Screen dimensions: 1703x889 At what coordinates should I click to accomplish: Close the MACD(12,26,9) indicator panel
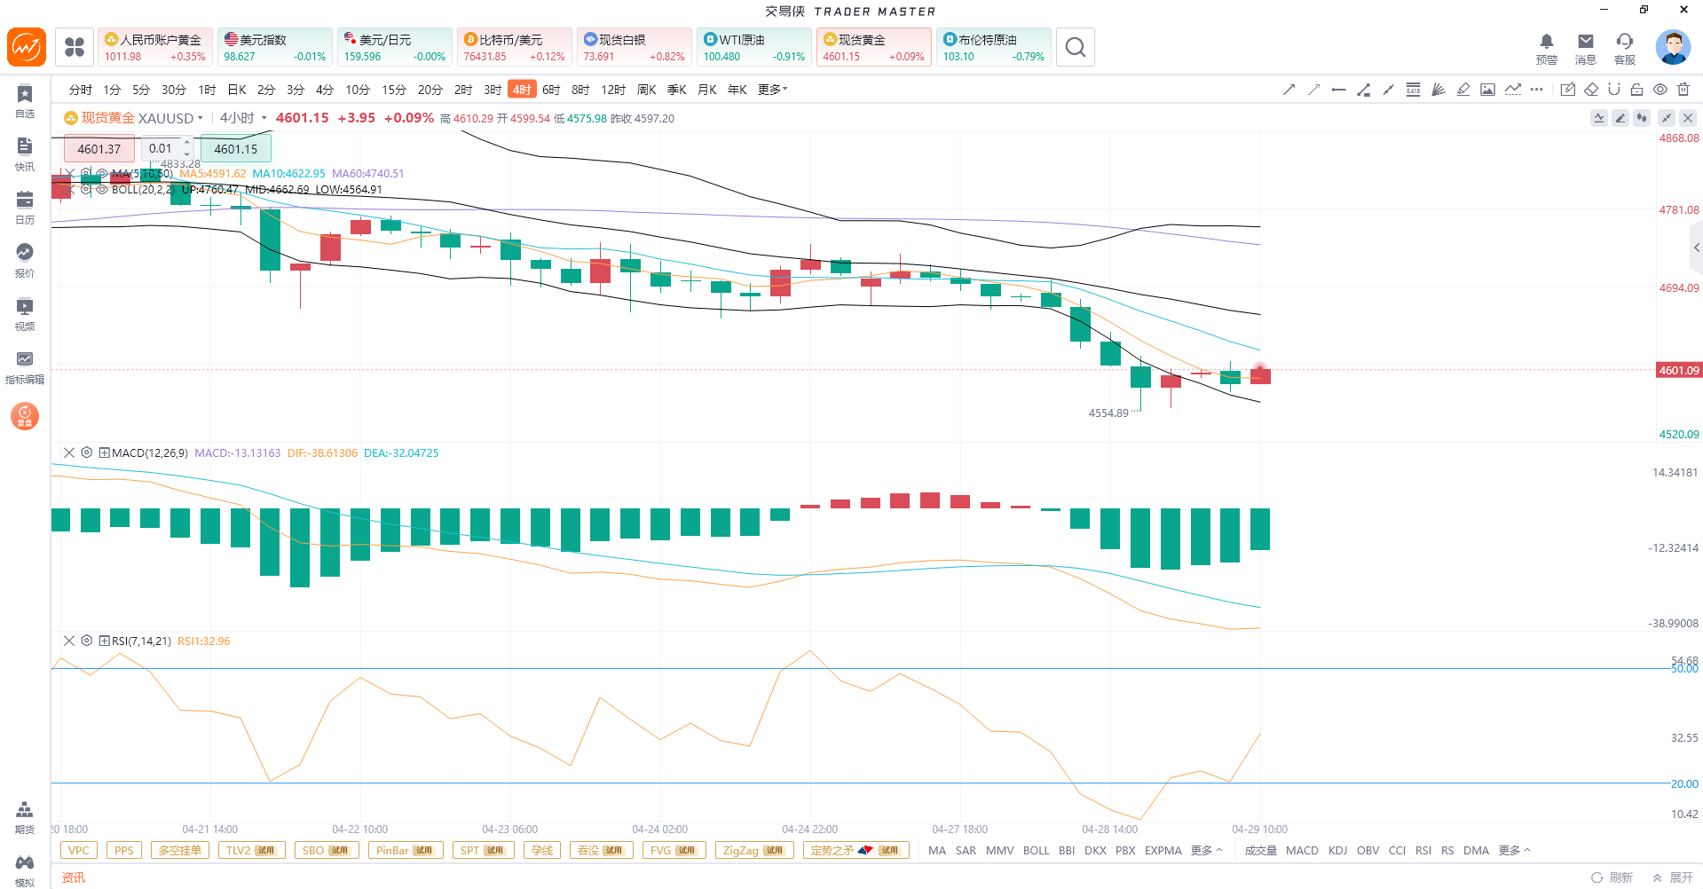point(69,452)
